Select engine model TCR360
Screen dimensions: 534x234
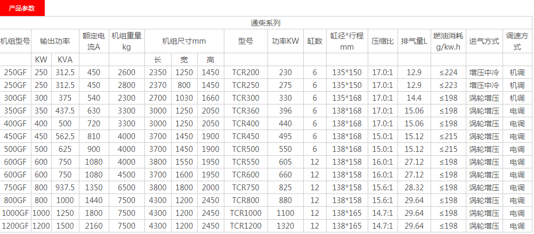coord(246,111)
